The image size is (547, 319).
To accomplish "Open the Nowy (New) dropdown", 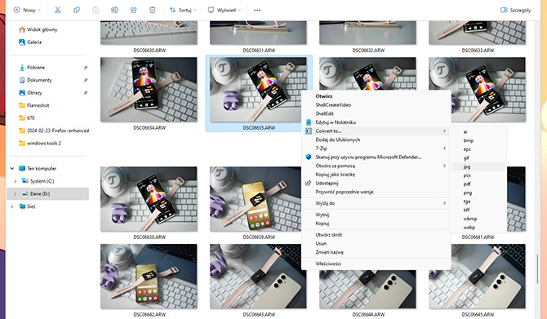I will click(27, 10).
